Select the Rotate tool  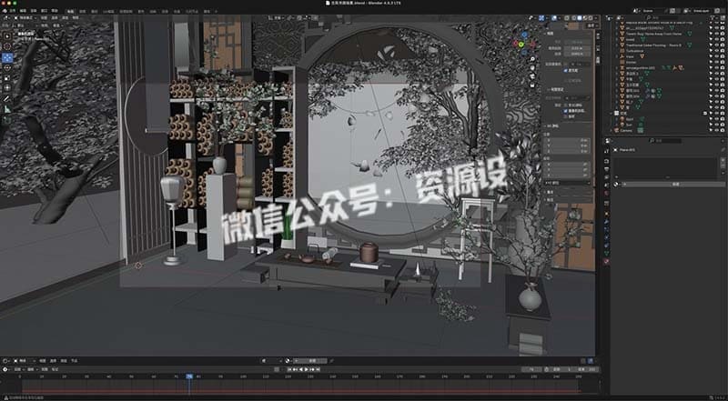click(x=7, y=68)
